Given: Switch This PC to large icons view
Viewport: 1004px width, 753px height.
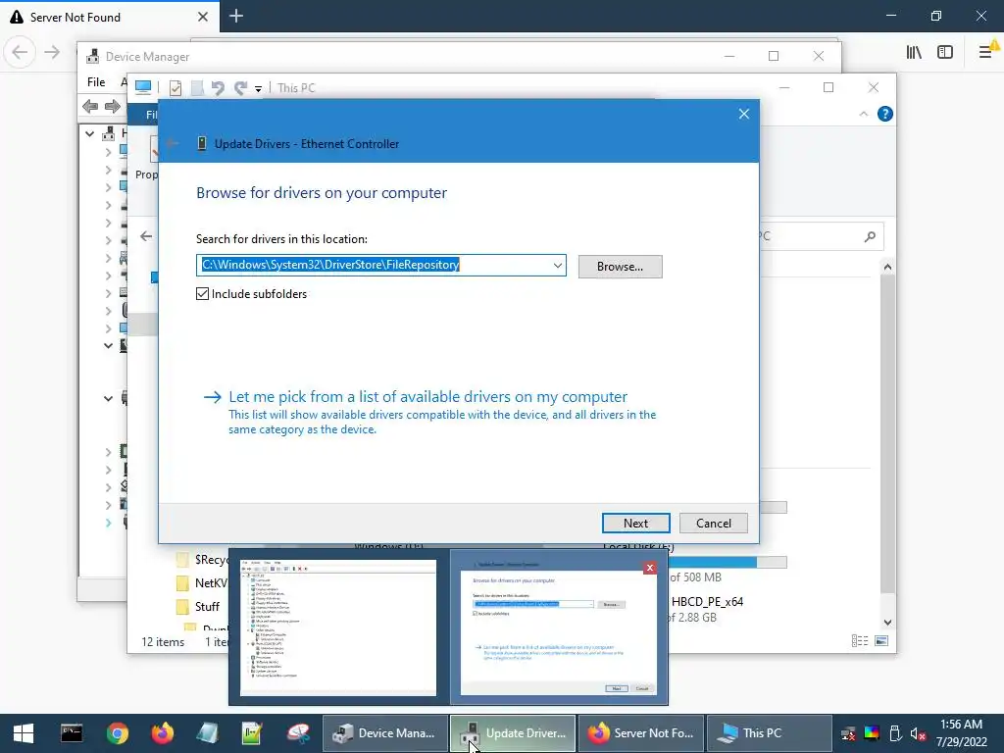Looking at the screenshot, I should [881, 641].
